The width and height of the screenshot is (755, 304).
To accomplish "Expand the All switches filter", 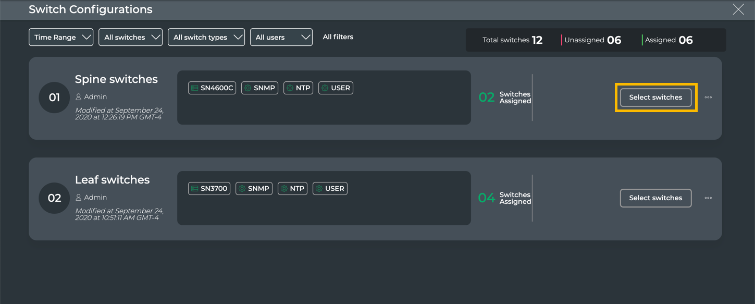I will click(x=130, y=38).
